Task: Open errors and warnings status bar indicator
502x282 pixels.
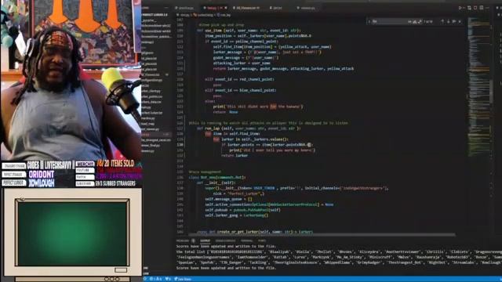Action: pyautogui.click(x=156, y=279)
